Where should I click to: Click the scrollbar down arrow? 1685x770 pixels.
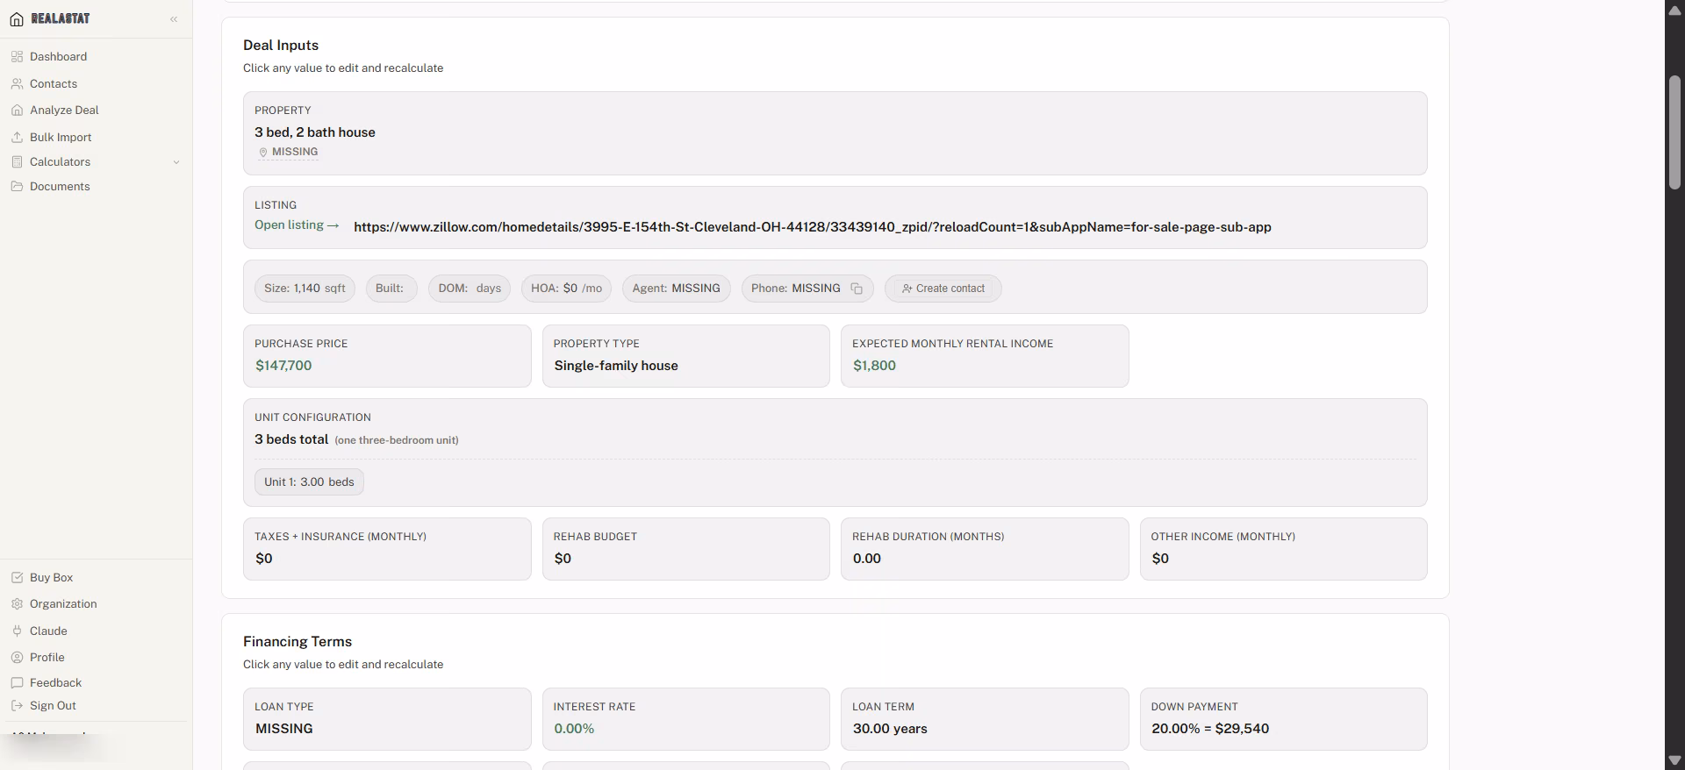(x=1674, y=760)
